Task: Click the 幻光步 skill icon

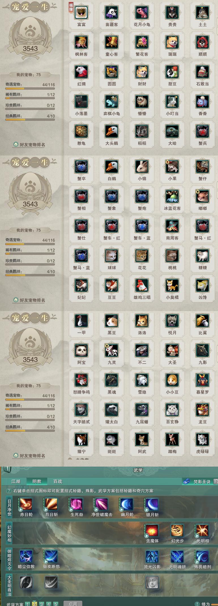Action: click(177, 530)
